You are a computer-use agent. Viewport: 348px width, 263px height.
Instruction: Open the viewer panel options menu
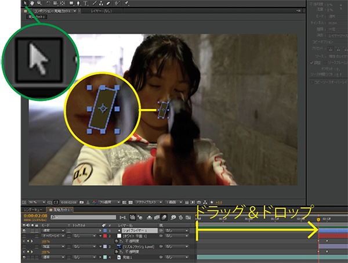298,11
